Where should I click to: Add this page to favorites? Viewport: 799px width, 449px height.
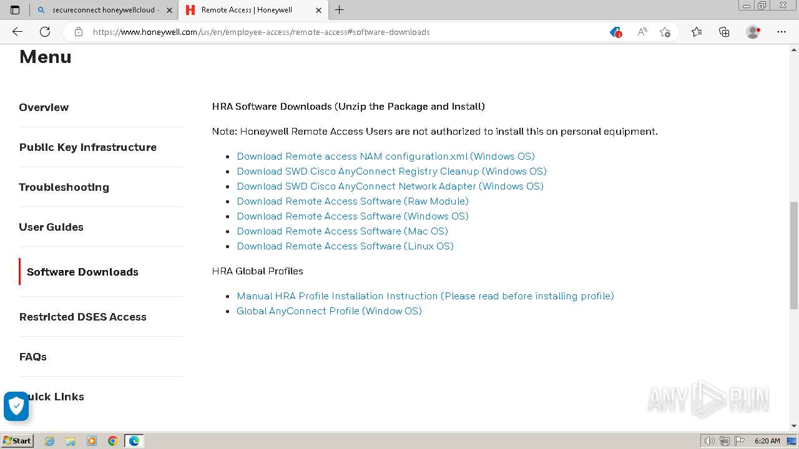(x=665, y=32)
